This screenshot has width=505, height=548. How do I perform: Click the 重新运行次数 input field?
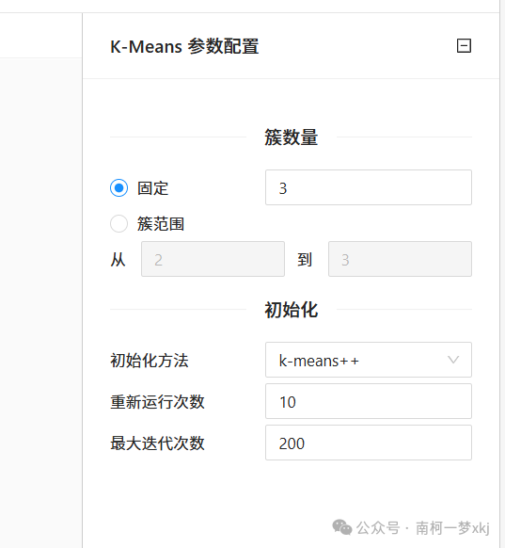369,401
